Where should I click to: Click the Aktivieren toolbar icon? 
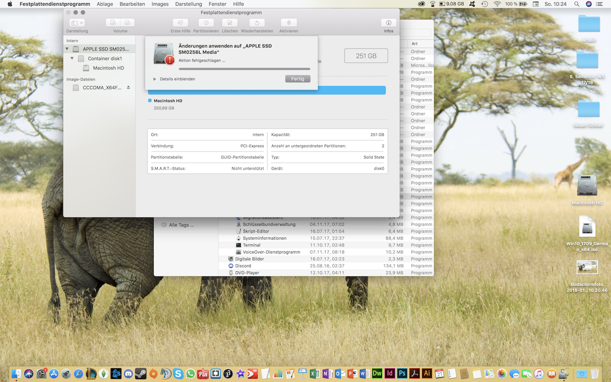coord(288,23)
